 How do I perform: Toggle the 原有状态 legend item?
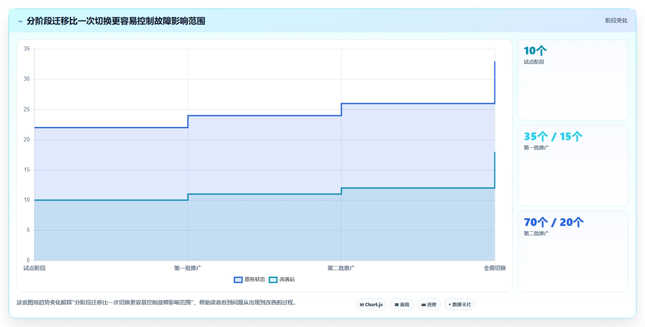pyautogui.click(x=250, y=279)
